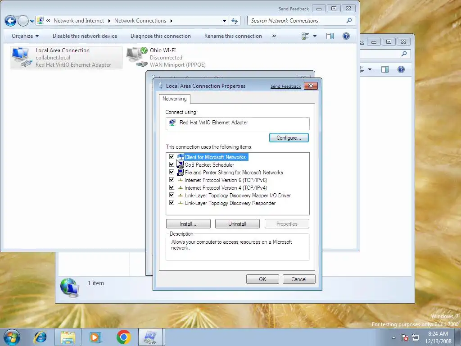Screen dimensions: 461x346
Task: Toggle QoS Packet Scheduler checkbox
Action: [172, 164]
